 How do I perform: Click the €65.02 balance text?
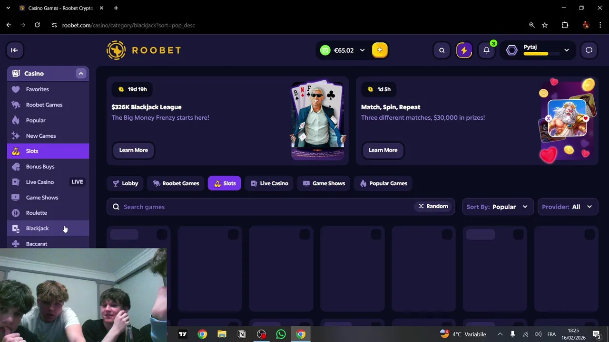pyautogui.click(x=344, y=50)
